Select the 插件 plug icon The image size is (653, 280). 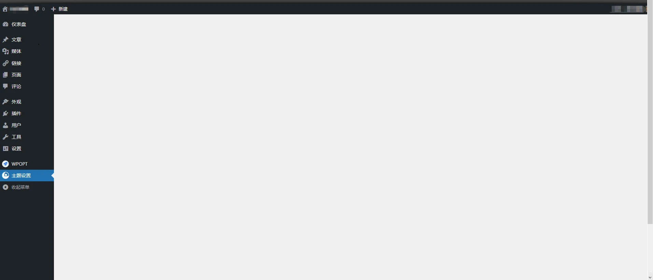(x=5, y=113)
